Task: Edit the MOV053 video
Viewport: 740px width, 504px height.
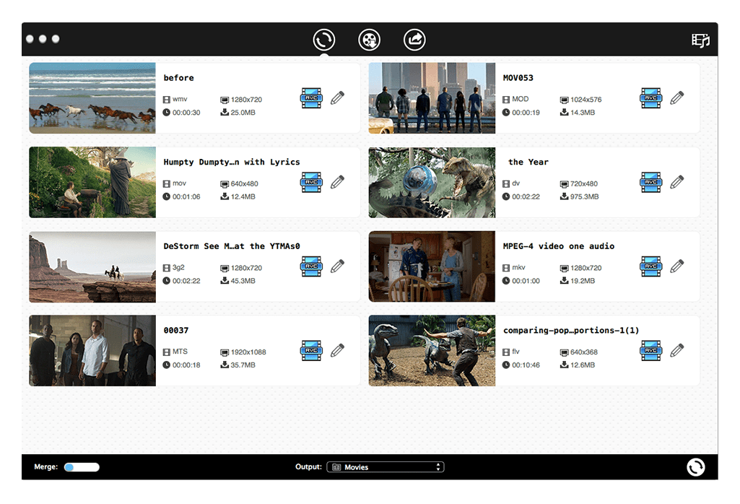Action: (676, 97)
